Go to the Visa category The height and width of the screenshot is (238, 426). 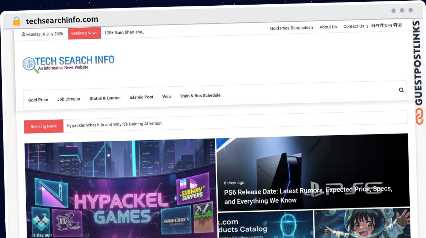tap(166, 96)
